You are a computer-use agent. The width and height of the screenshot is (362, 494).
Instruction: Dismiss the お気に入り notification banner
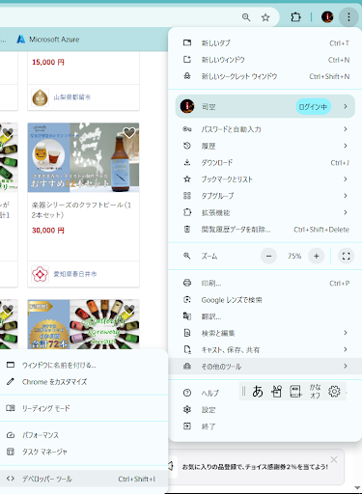(334, 459)
